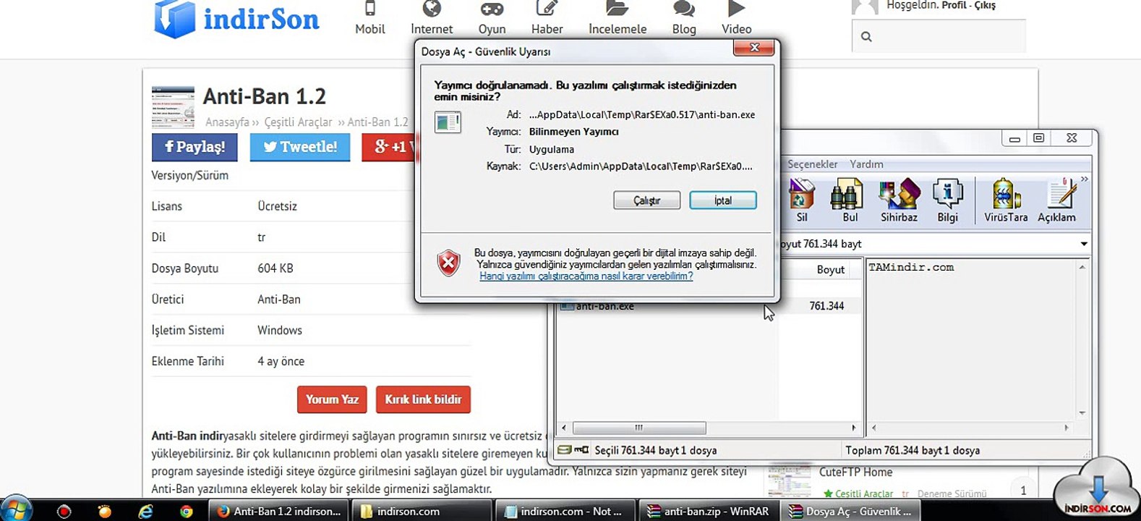Switch to indirson.com Notepad taskbar item

coord(565,511)
